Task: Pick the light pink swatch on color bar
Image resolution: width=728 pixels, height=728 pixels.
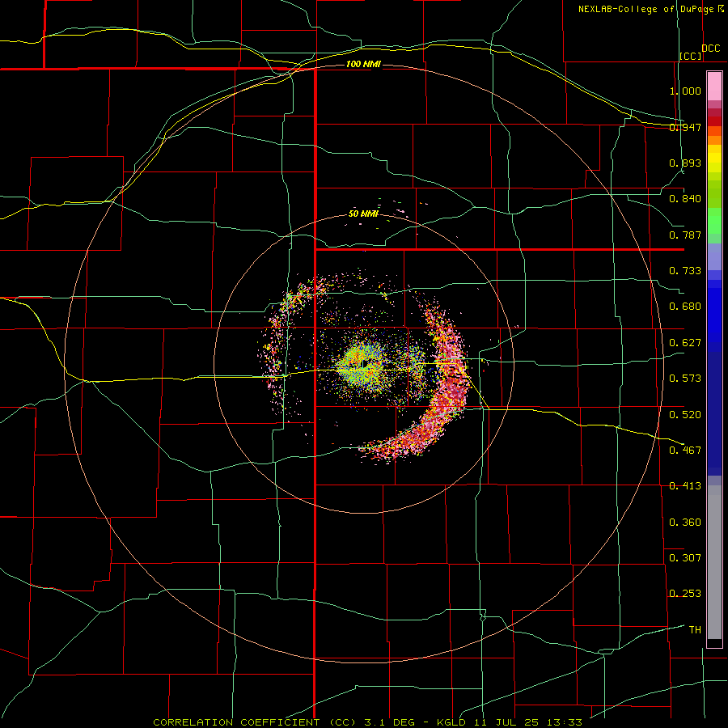Action: 714,87
